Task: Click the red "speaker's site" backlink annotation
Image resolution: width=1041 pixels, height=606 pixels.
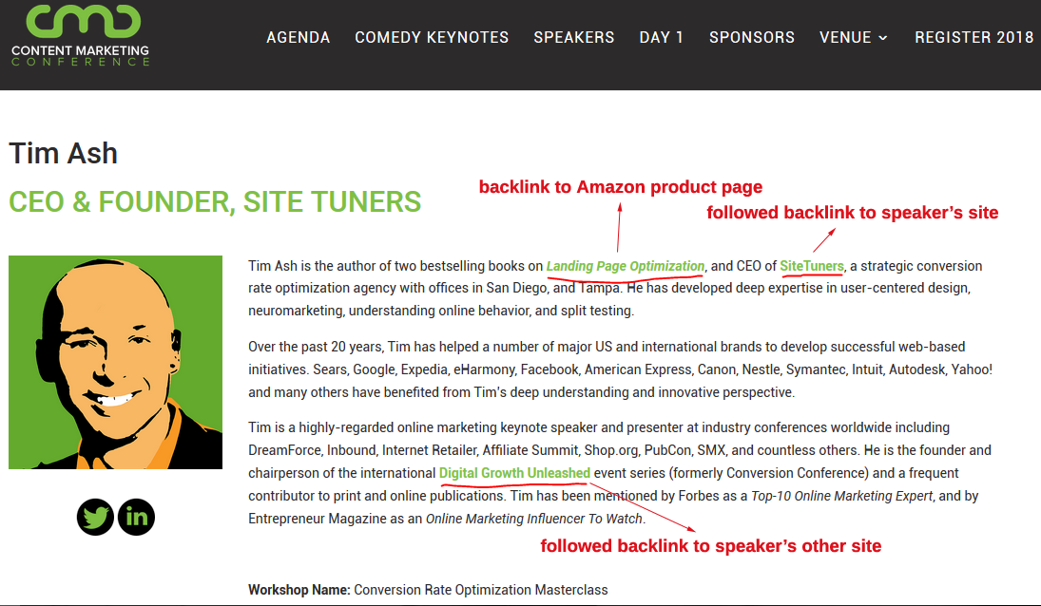Action: click(x=852, y=213)
